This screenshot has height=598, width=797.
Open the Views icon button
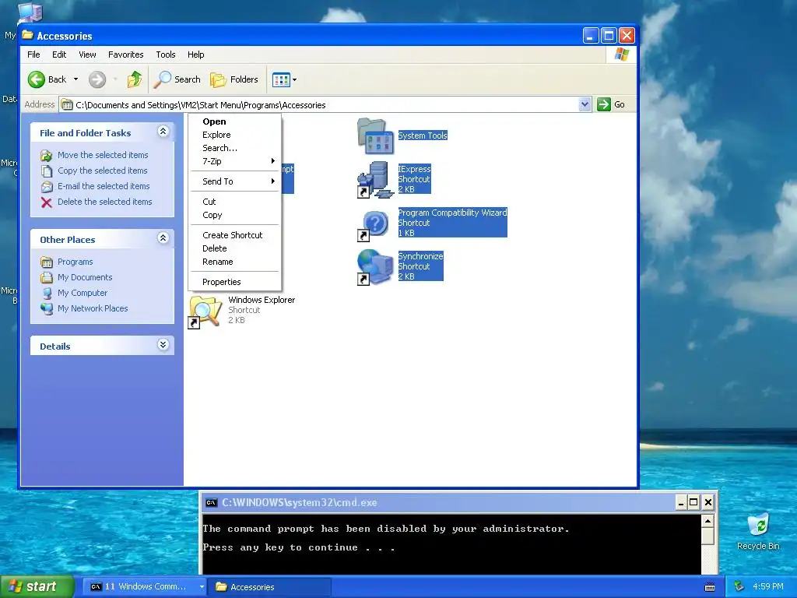(x=281, y=79)
